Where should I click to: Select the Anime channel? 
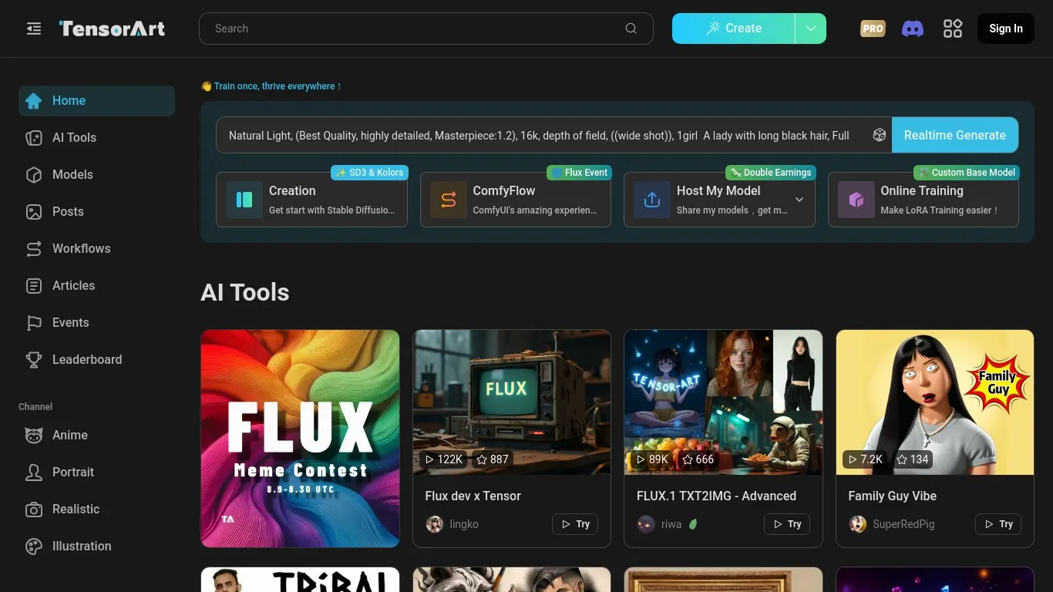coord(69,435)
